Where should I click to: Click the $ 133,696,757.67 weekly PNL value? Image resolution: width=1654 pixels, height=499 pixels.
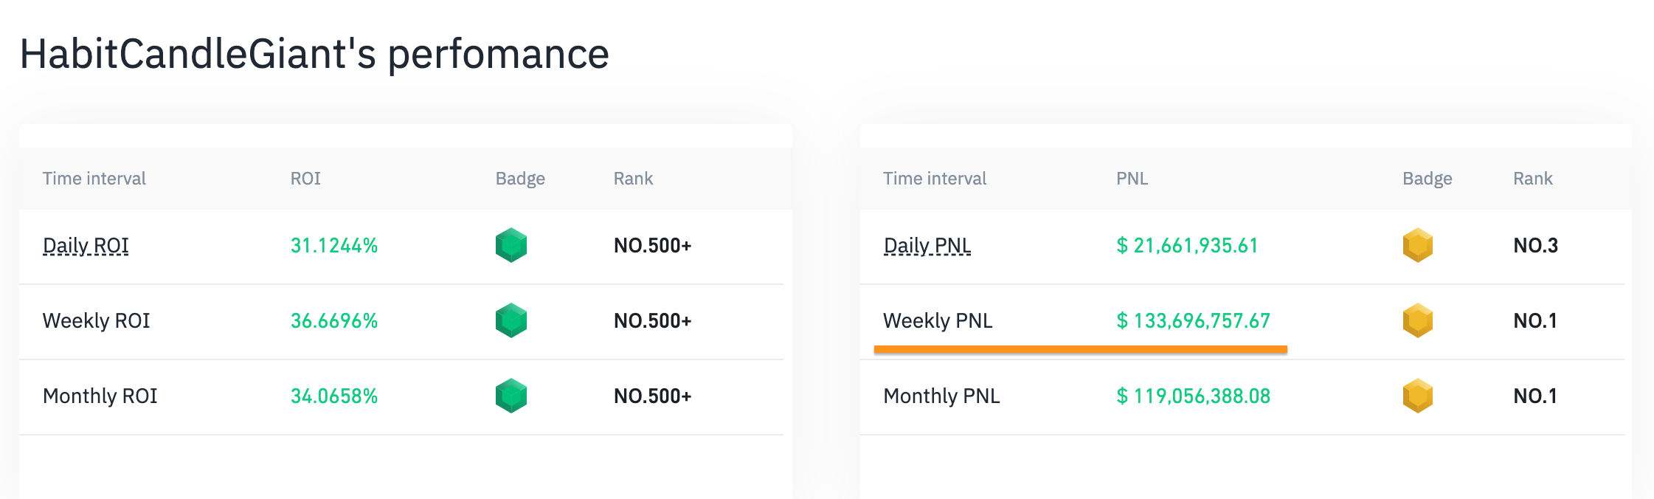[x=1193, y=320]
